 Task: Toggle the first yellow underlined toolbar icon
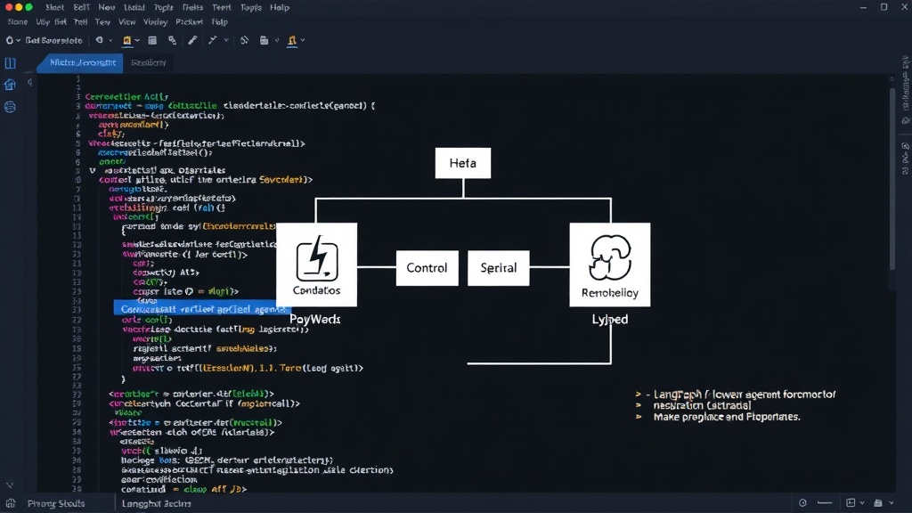pos(126,40)
